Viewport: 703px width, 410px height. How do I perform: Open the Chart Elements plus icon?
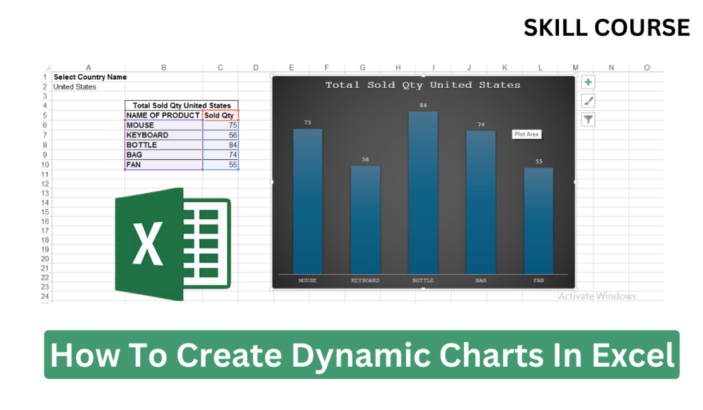click(x=588, y=82)
